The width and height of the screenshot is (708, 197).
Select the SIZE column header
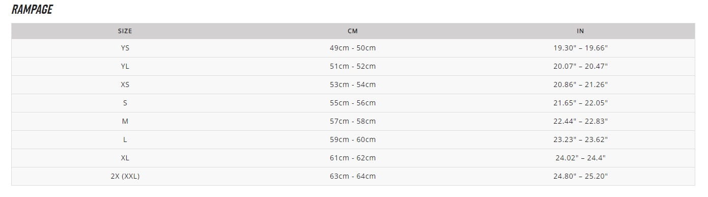coord(125,31)
